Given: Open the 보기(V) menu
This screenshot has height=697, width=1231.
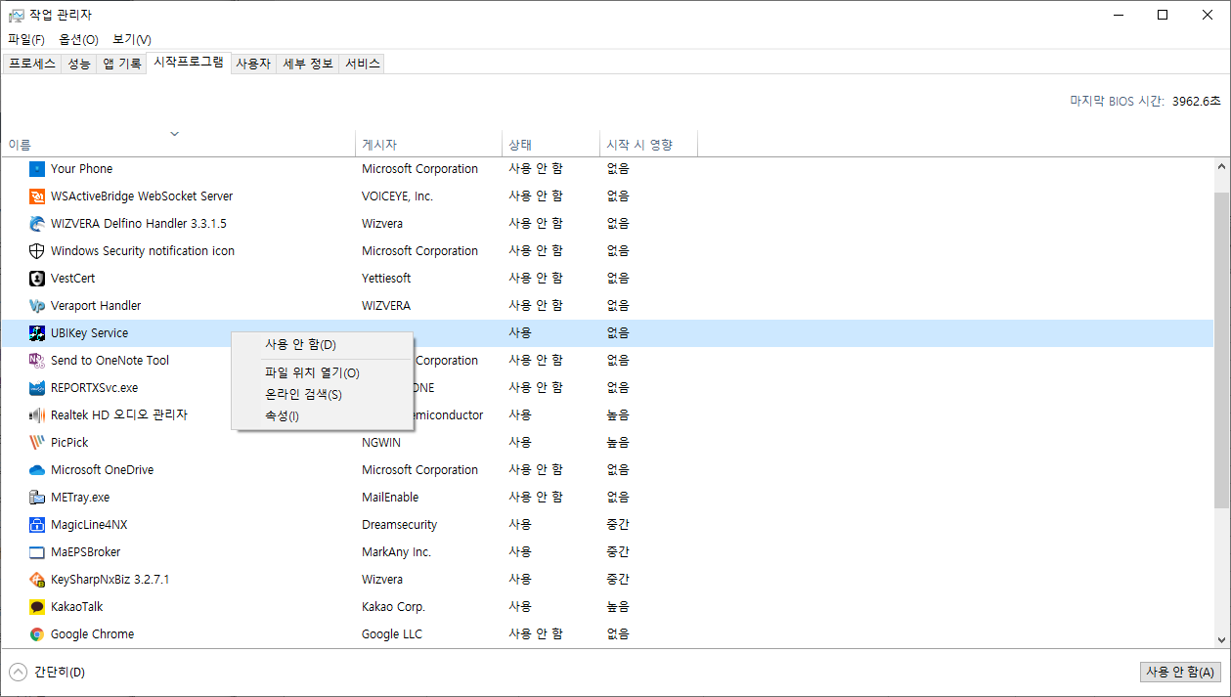Looking at the screenshot, I should (132, 40).
